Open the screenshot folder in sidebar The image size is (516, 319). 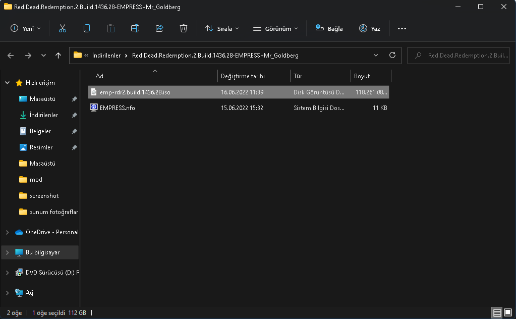point(44,195)
